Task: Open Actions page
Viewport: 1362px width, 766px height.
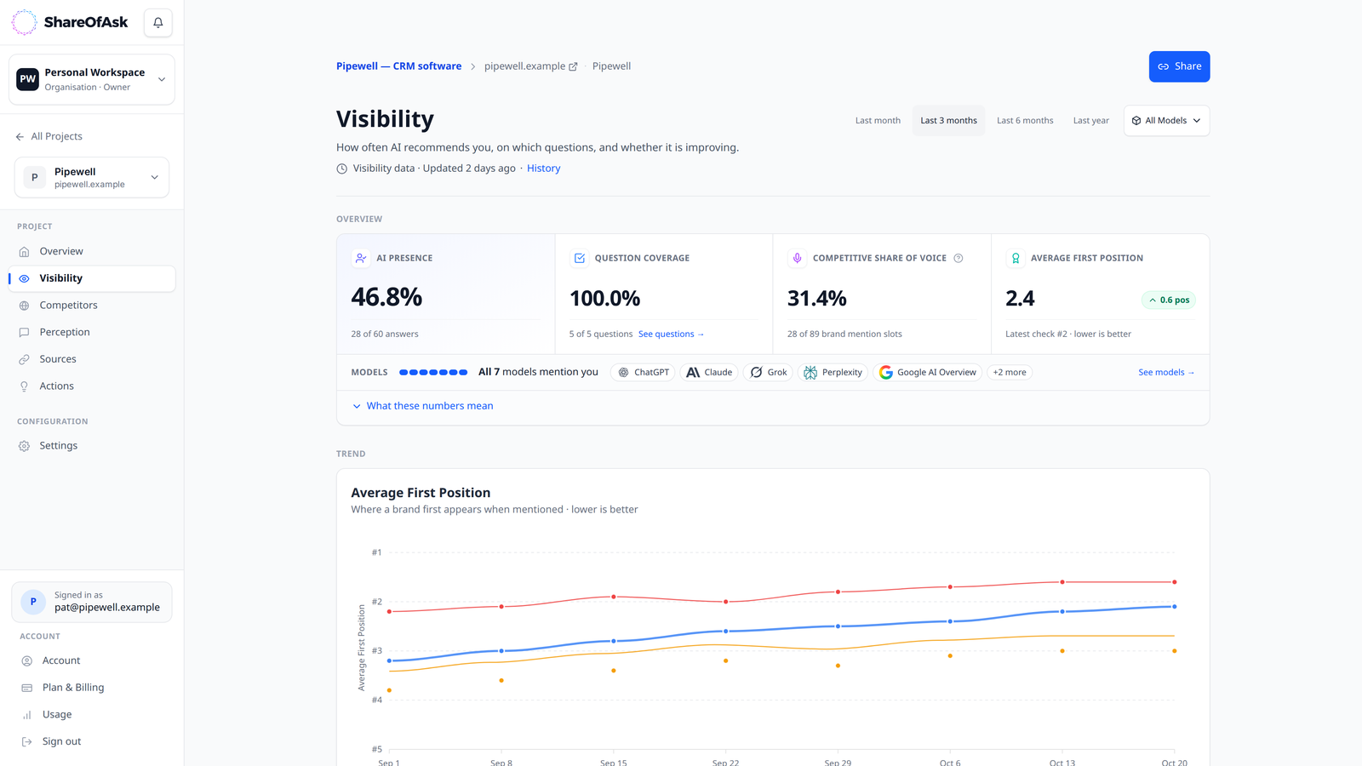Action: click(x=92, y=386)
